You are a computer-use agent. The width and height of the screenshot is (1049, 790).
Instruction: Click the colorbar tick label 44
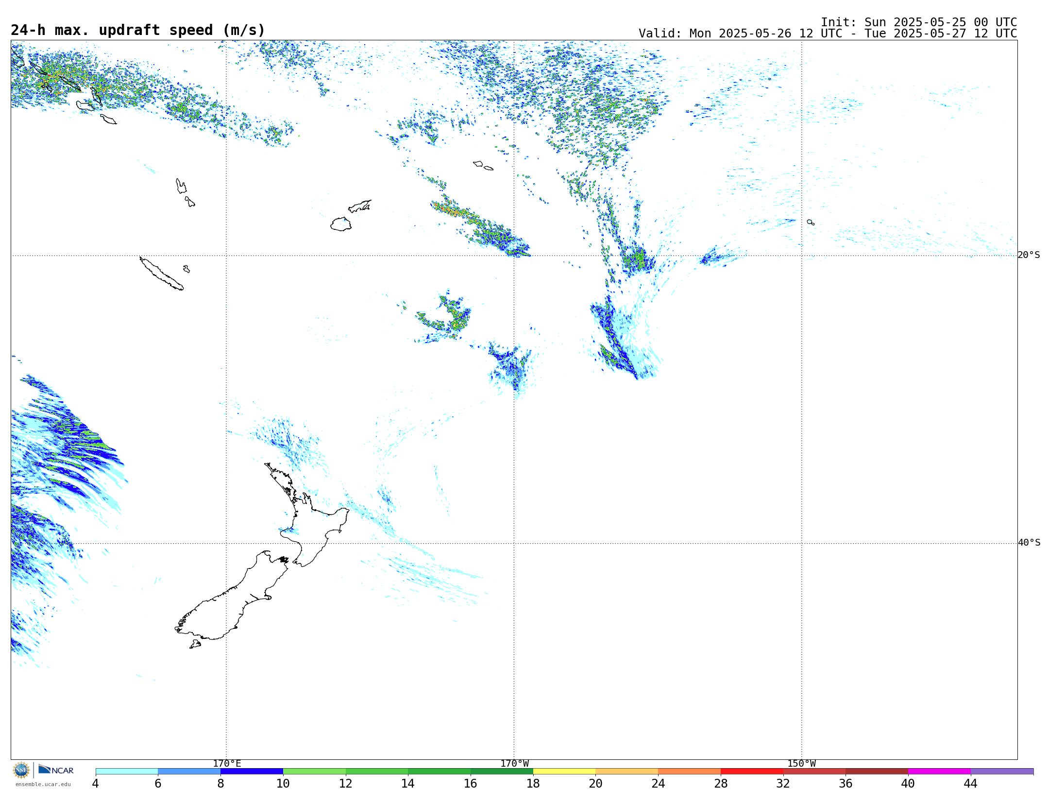[971, 783]
